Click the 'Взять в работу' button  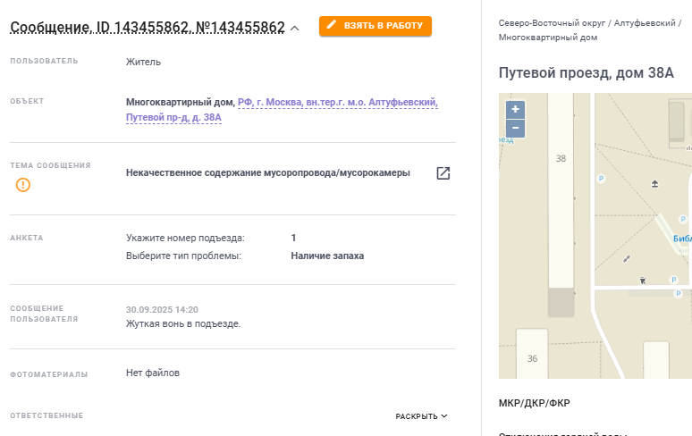pyautogui.click(x=375, y=26)
